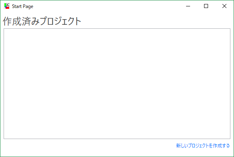The width and height of the screenshot is (234, 157).
Task: Minimize the Start Page window
Action: tap(188, 6)
